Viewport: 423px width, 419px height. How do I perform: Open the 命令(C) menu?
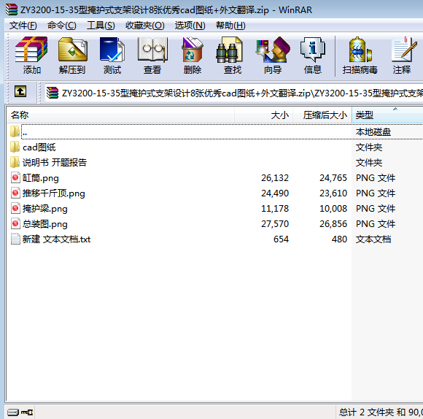point(62,26)
